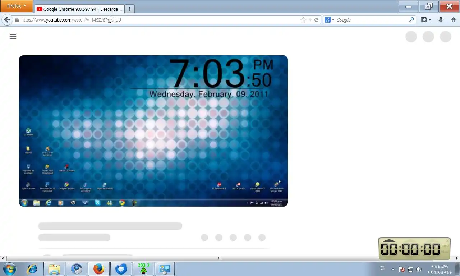Click the YouTube URL in address bar

point(71,20)
